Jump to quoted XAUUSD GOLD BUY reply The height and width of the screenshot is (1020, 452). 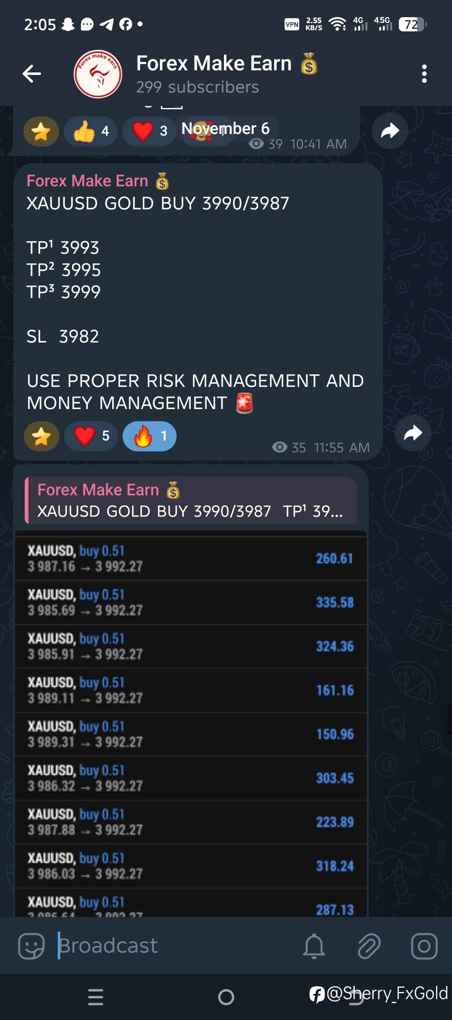(191, 500)
